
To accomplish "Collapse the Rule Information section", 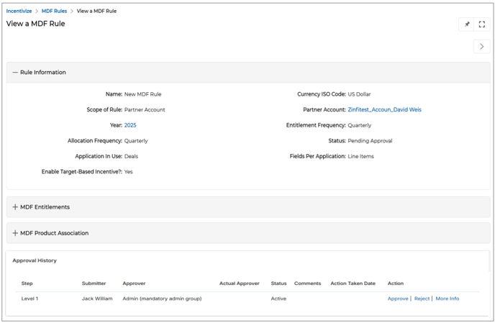I will (16, 73).
